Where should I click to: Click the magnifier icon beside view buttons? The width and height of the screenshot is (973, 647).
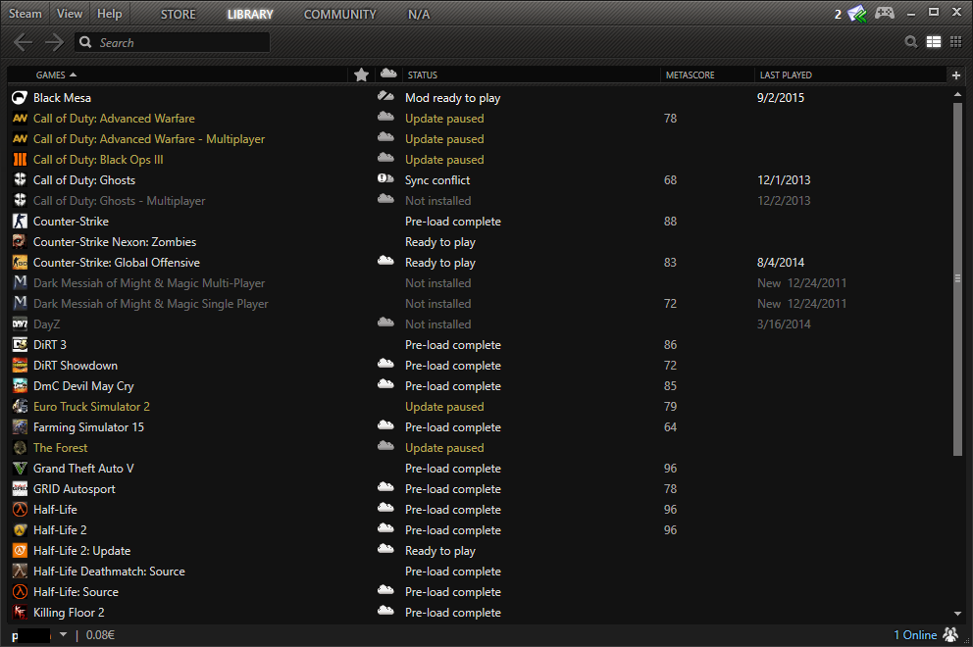(x=911, y=42)
